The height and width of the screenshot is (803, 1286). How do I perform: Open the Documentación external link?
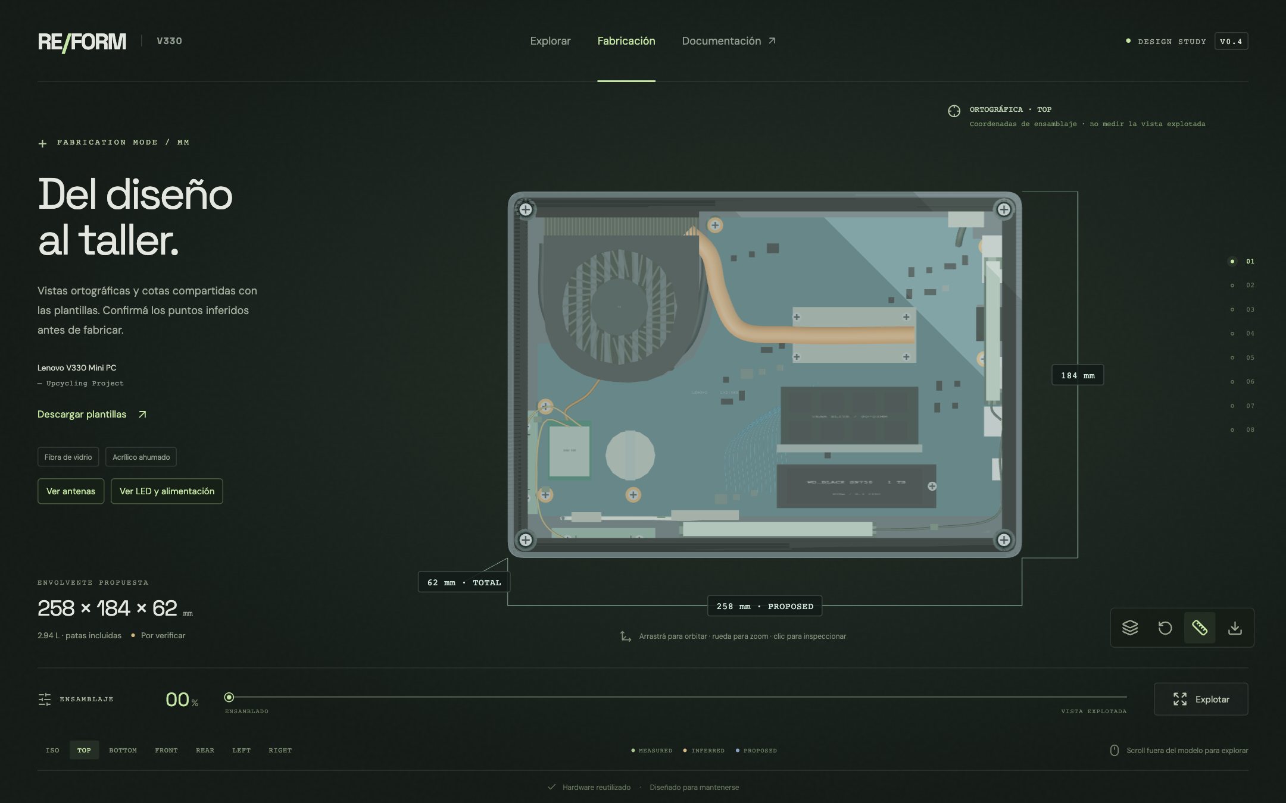point(729,41)
